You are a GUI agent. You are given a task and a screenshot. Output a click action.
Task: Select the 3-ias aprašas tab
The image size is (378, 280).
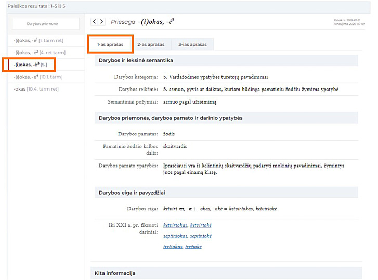193,44
